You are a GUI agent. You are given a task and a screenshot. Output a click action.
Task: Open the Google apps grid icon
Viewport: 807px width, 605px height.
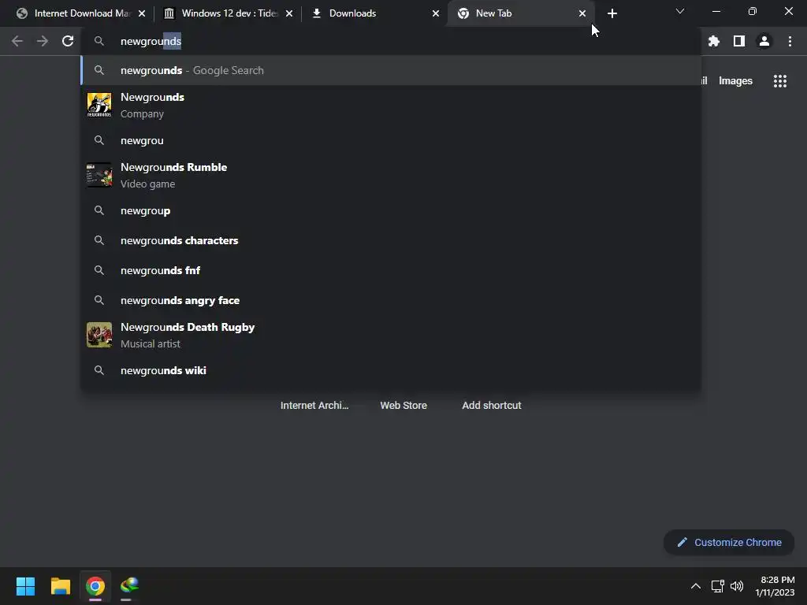[x=779, y=81]
